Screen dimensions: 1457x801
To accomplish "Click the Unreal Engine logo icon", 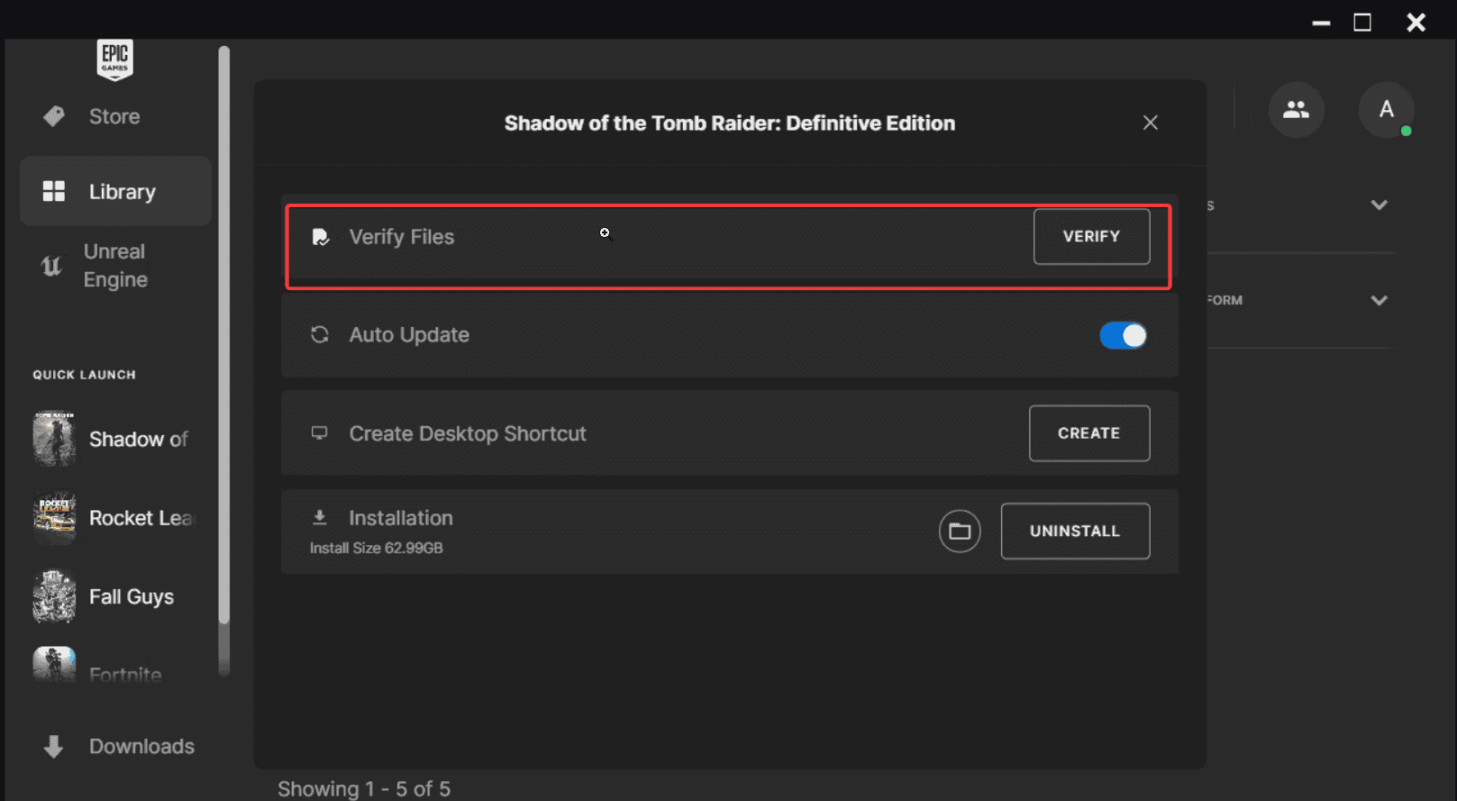I will pos(51,266).
